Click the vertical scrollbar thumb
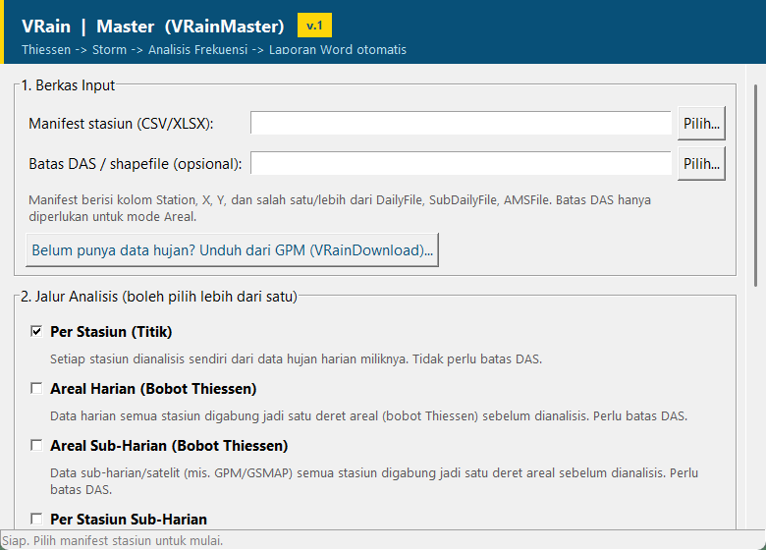766x550 pixels. coord(756,185)
